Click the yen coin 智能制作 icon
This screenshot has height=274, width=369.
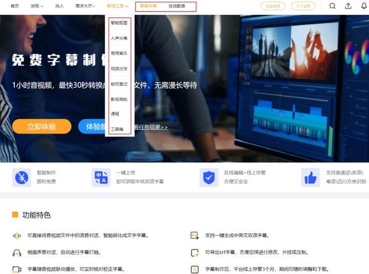click(x=22, y=177)
